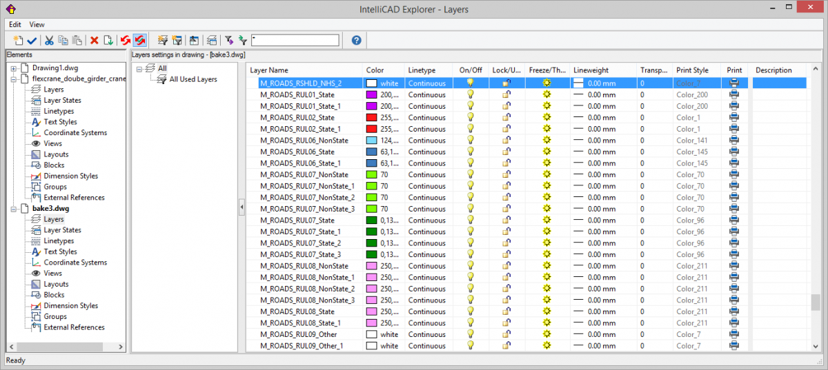Select the Text Styles item under bake3.dwg
Screen dimensions: 828x370
coord(60,251)
